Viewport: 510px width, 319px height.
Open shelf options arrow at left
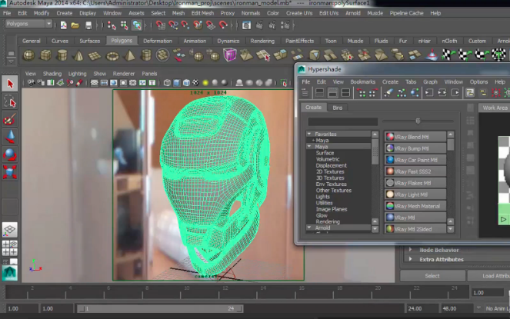point(11,61)
